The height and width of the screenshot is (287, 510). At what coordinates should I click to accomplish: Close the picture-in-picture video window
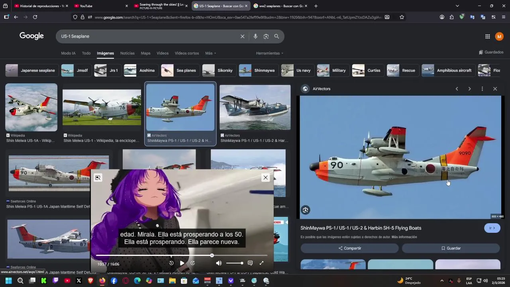(x=265, y=178)
